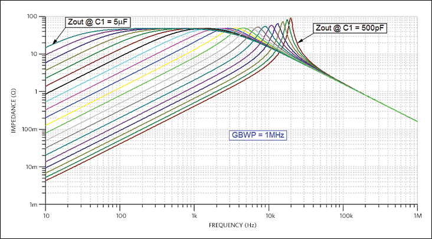Click the arrow tip of 5µF annotation
The image size is (432, 239).
(53, 43)
